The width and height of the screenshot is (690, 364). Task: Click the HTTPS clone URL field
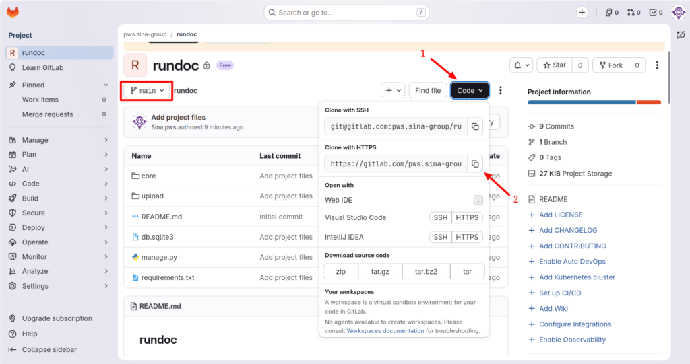pyautogui.click(x=396, y=164)
